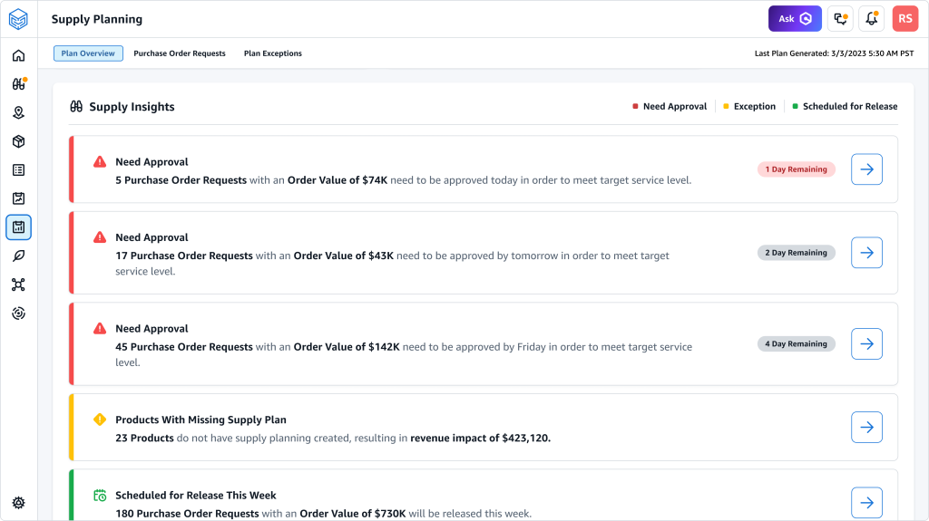Open the RS user profile avatar
Viewport: 929px width, 521px height.
[x=905, y=19]
